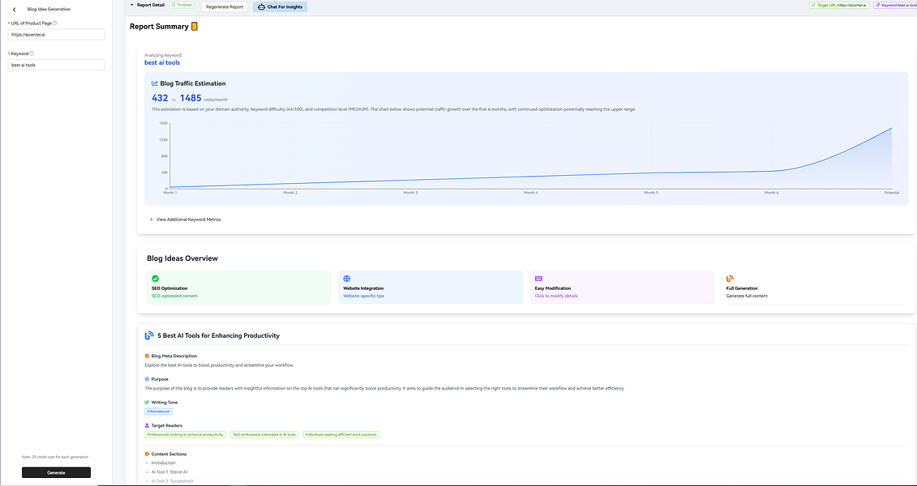Click the 'Generate full content' text

click(x=747, y=296)
